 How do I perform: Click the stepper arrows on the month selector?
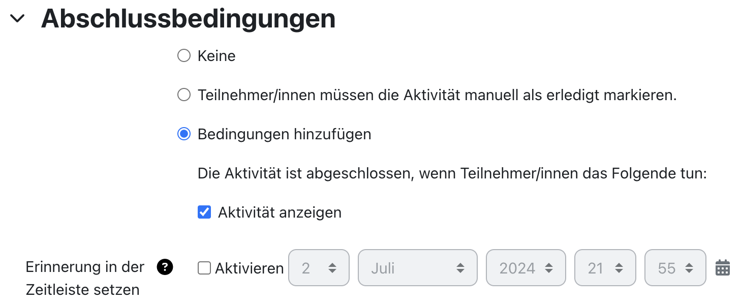(x=461, y=268)
